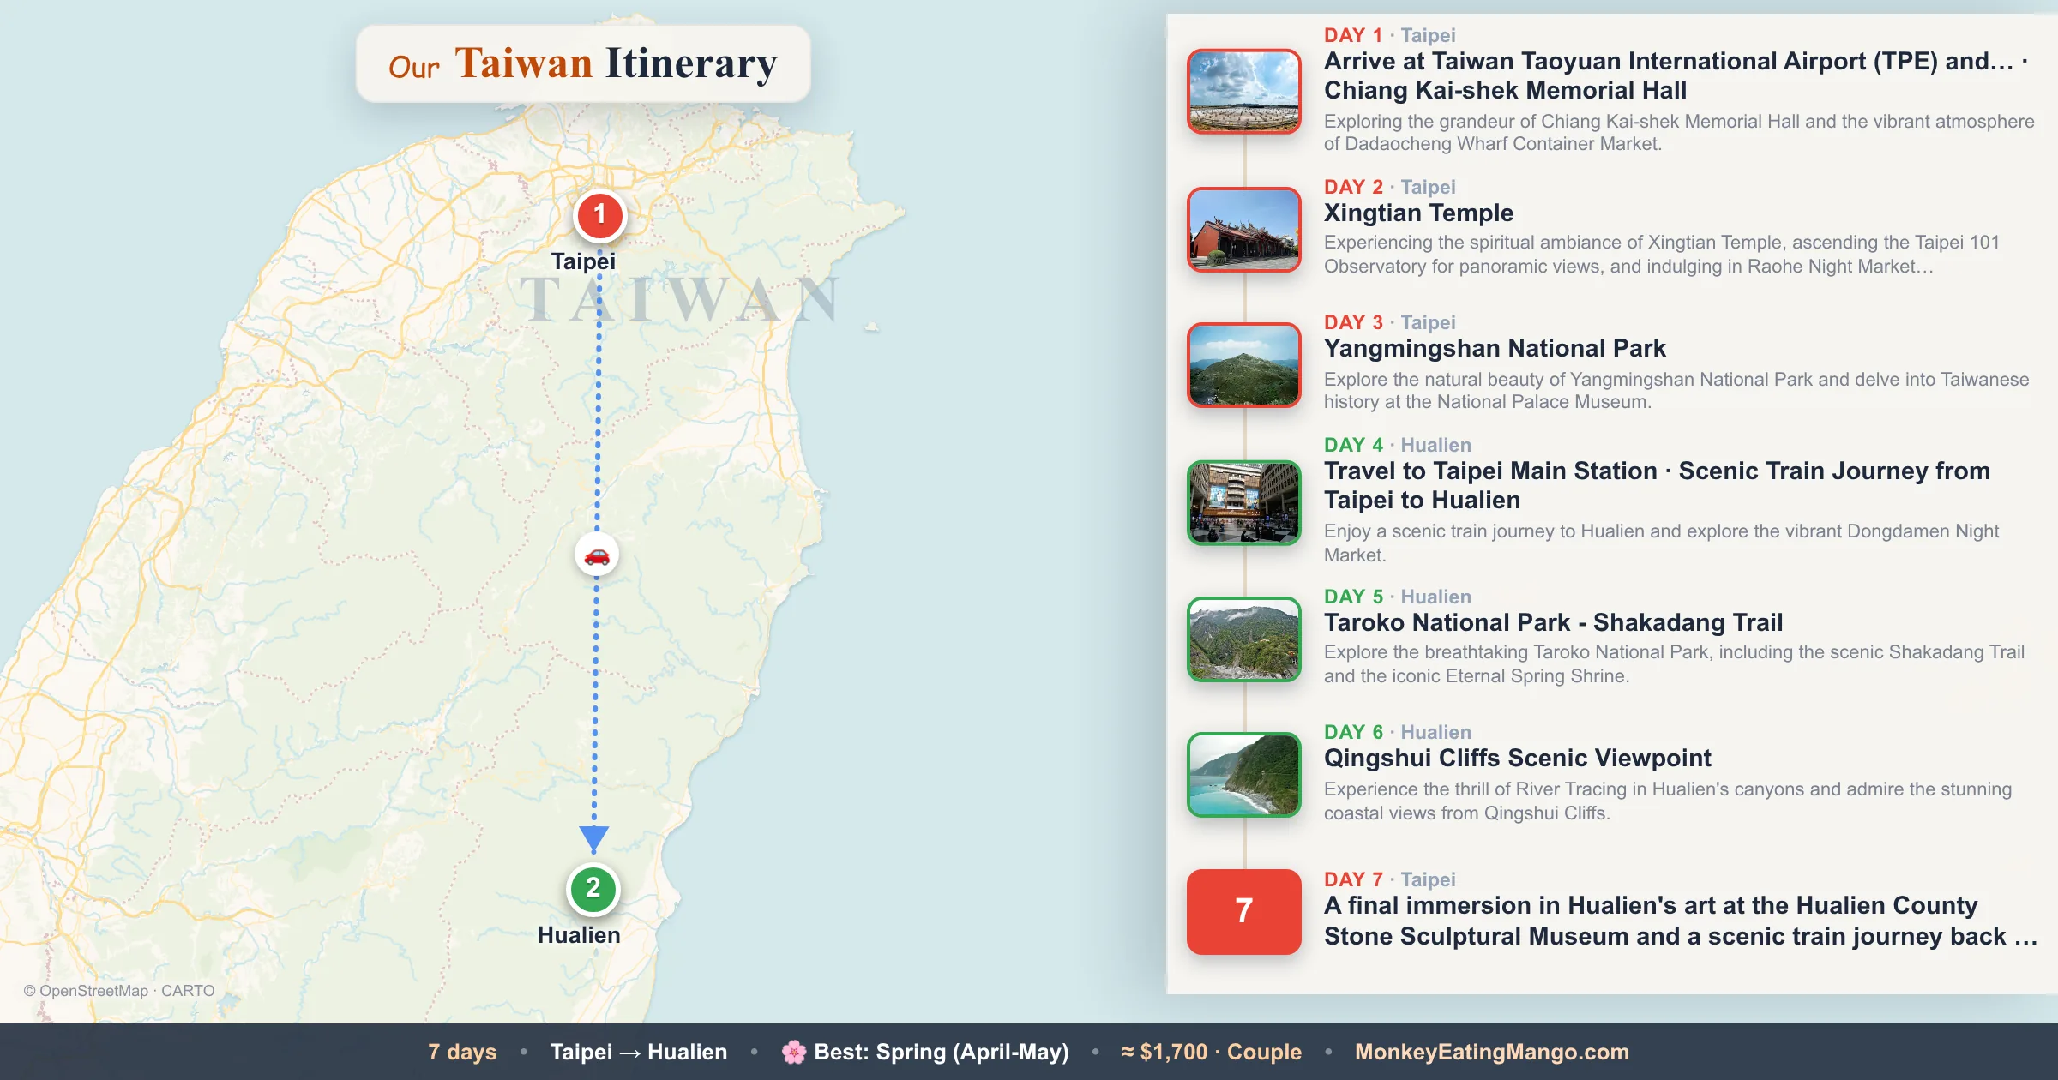Click the Day 5 description about Eternal Spring Shrine
This screenshot has width=2058, height=1080.
click(x=1674, y=664)
